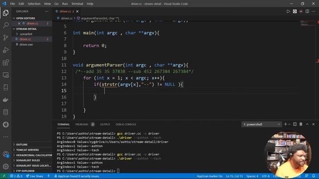
Task: Open the Manage settings gear
Action: pos(5,167)
